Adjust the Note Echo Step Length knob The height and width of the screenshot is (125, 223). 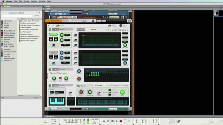coord(54,78)
